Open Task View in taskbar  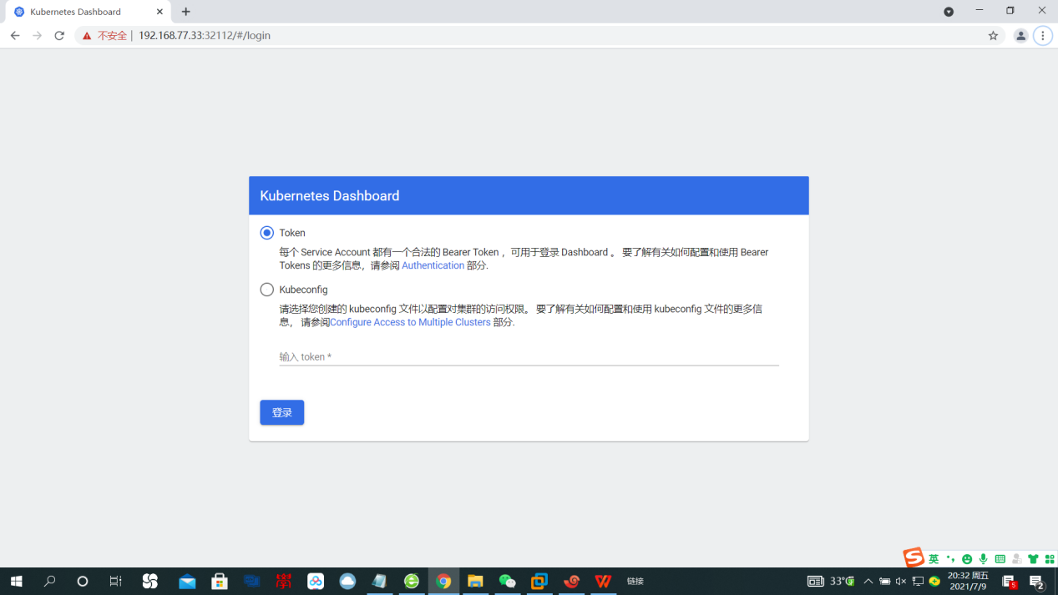tap(115, 581)
